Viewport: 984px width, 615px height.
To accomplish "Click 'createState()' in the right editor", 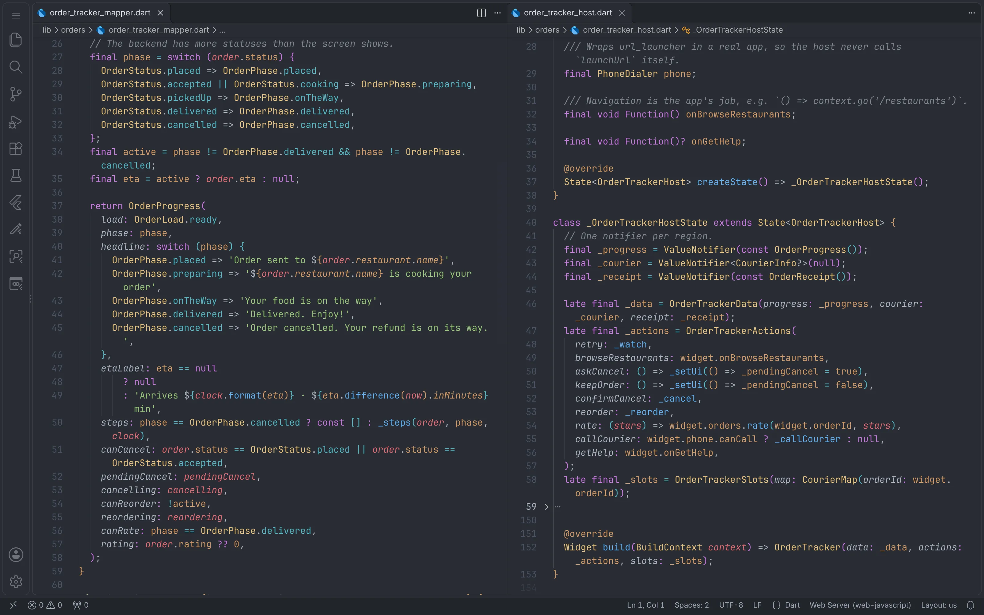I will coord(733,182).
